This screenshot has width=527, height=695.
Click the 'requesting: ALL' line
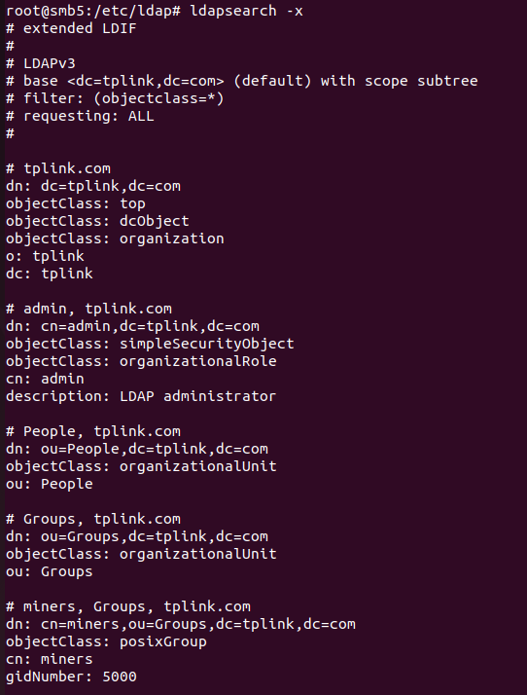80,116
